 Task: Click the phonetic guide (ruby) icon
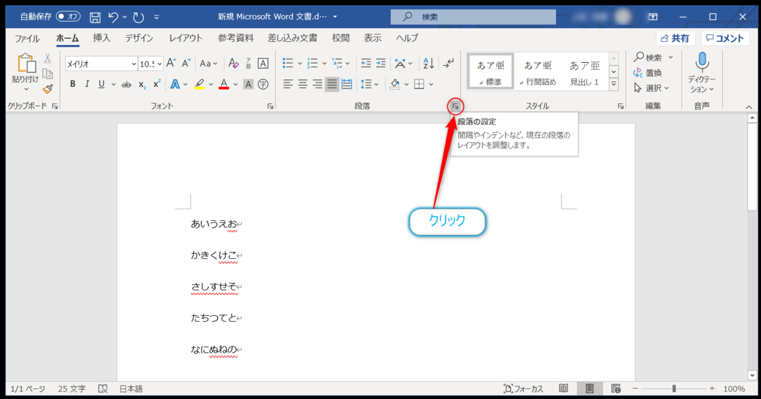tap(249, 63)
